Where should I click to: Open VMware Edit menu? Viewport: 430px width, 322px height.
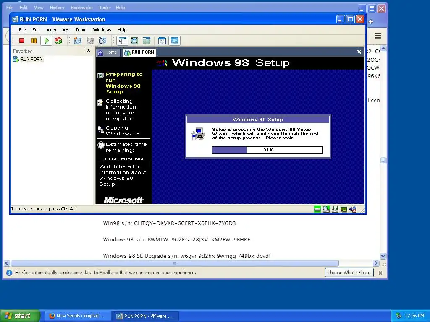click(36, 30)
